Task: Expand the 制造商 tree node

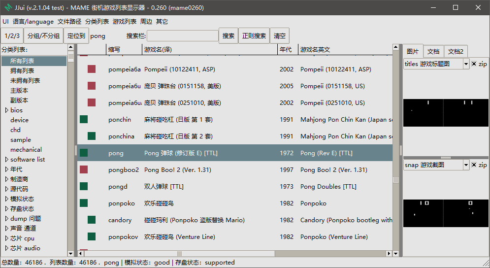Action: coord(6,179)
